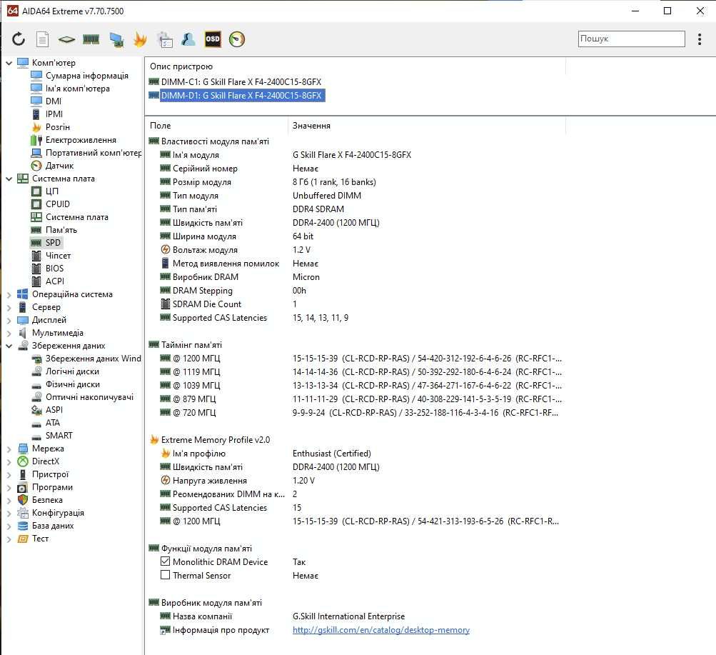Click the network computer toolbar icon
716x655 pixels.
point(116,40)
